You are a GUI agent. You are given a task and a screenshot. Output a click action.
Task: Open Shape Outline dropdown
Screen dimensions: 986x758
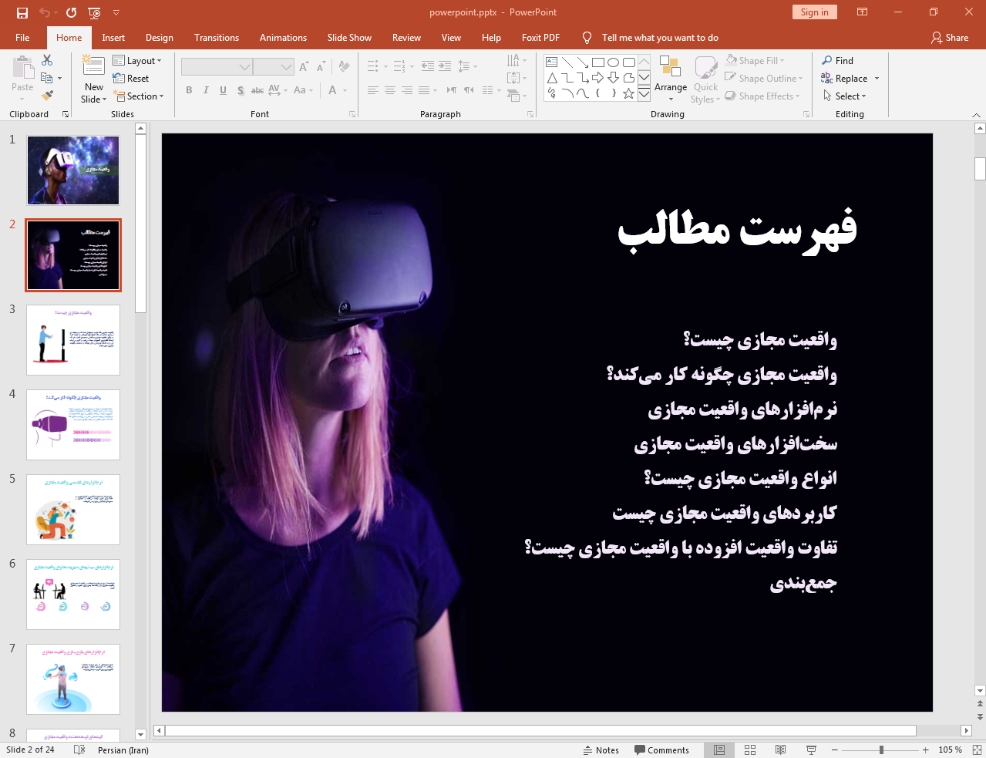coord(764,78)
